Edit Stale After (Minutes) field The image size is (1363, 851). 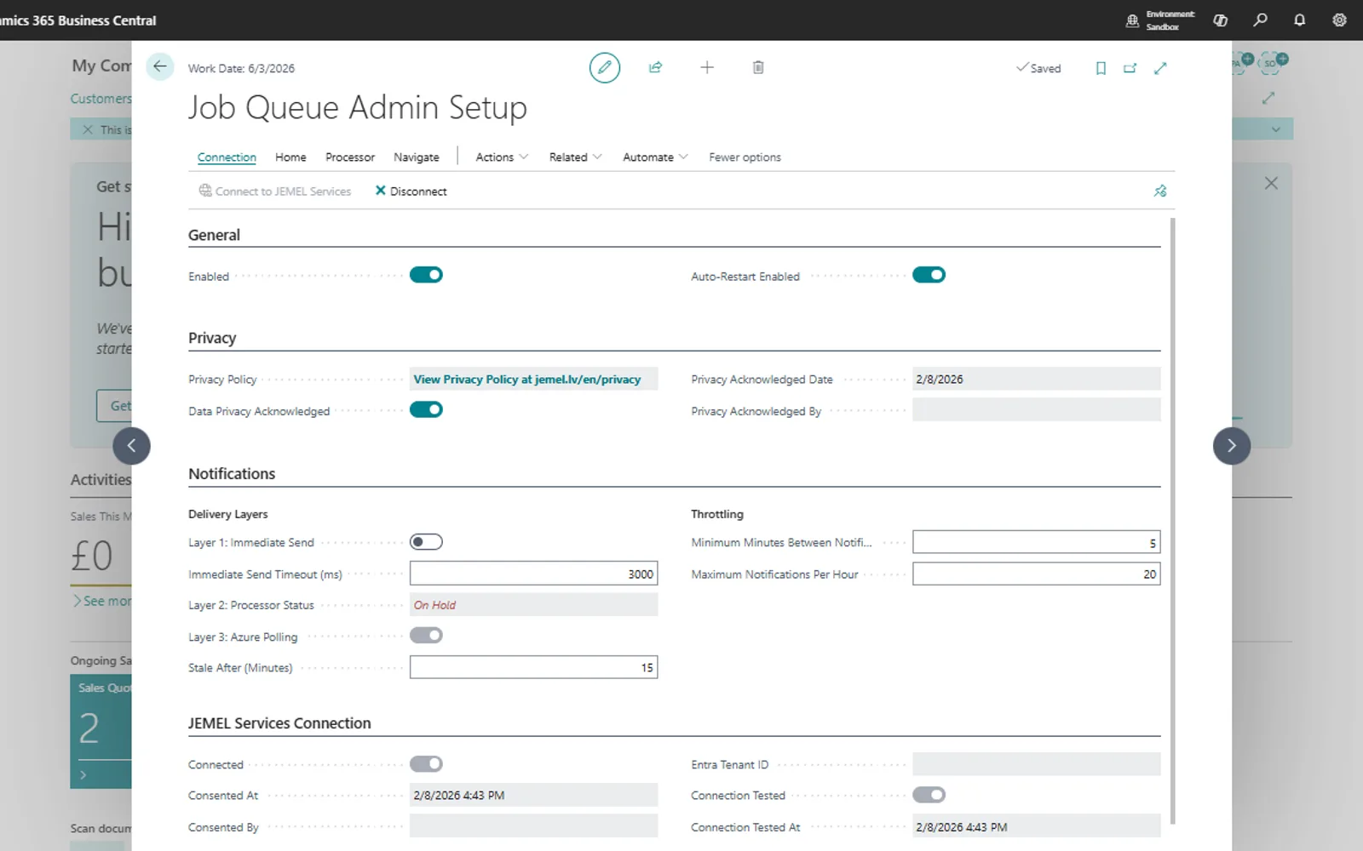click(x=533, y=667)
